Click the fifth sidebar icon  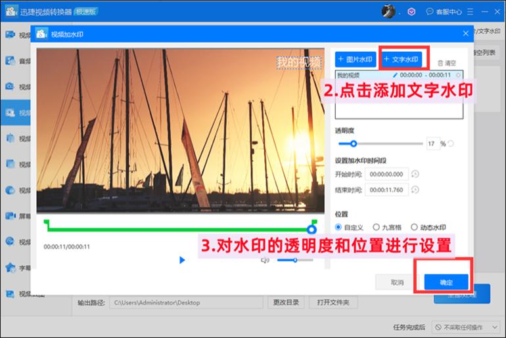11,138
